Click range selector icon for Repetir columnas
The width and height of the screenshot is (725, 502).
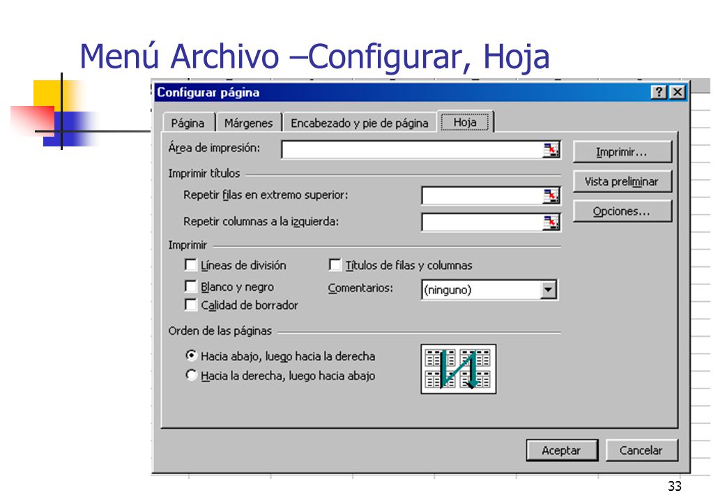pyautogui.click(x=551, y=222)
